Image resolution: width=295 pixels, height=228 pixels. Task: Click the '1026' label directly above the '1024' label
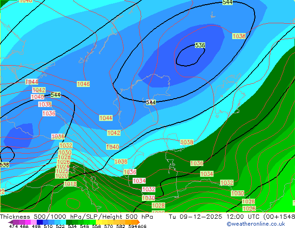[x=64, y=162]
